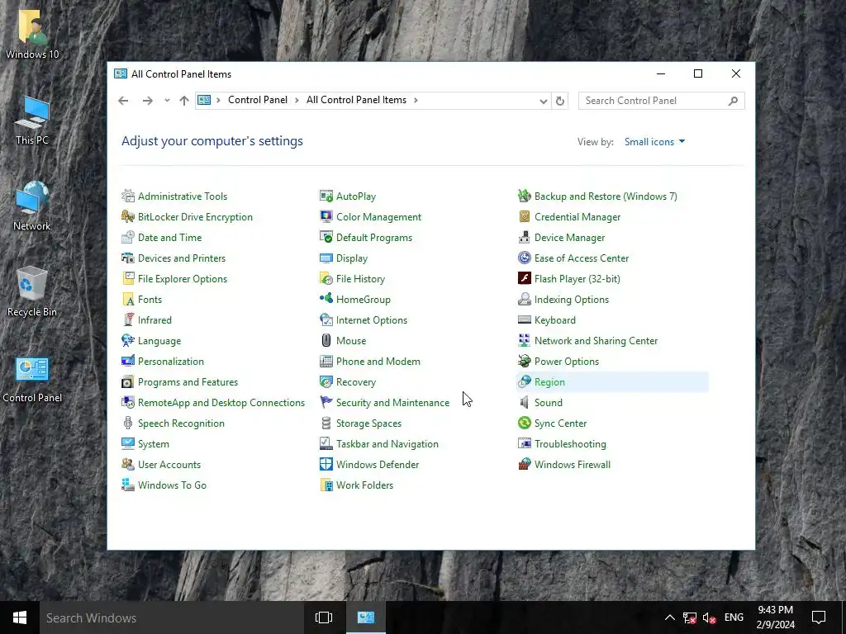This screenshot has width=846, height=634.
Task: Open the recent locations arrow dropdown
Action: pyautogui.click(x=167, y=100)
